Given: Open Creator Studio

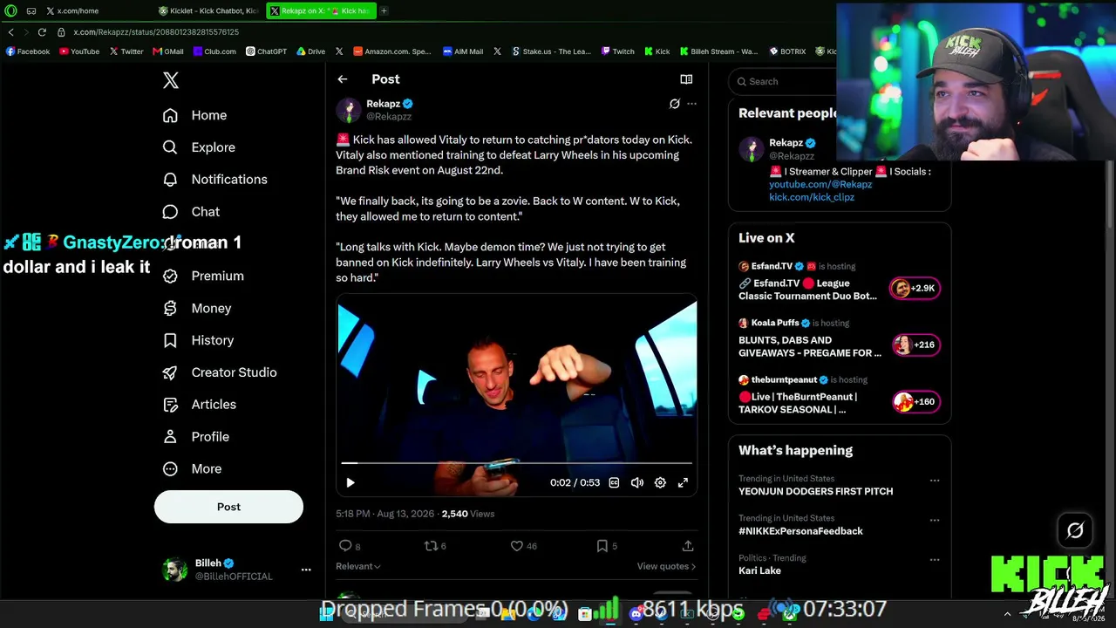Looking at the screenshot, I should (220, 372).
